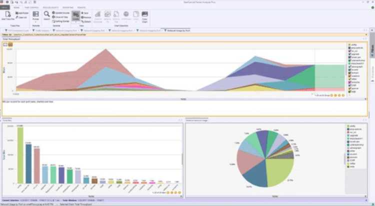This screenshot has height=206, width=375.
Task: Open the Probes dropdown in the ribbon
Action: click(x=35, y=16)
